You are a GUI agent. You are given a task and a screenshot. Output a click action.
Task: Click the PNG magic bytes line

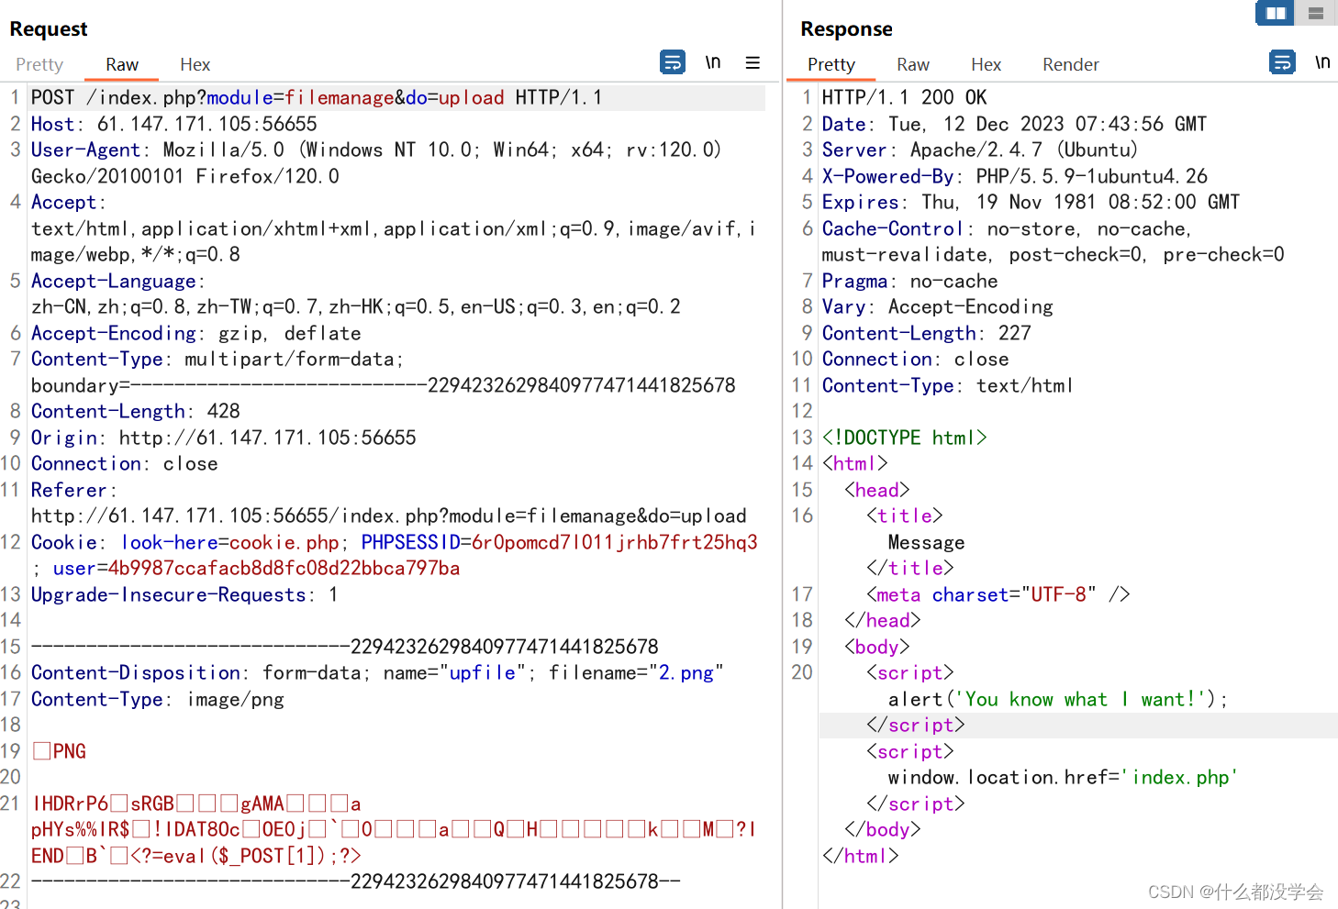coord(60,751)
